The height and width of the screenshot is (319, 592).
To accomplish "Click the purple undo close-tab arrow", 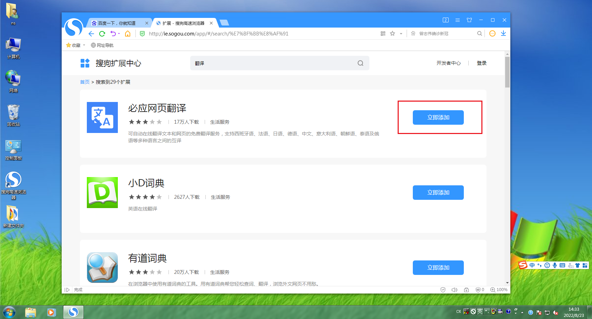I will pos(113,34).
